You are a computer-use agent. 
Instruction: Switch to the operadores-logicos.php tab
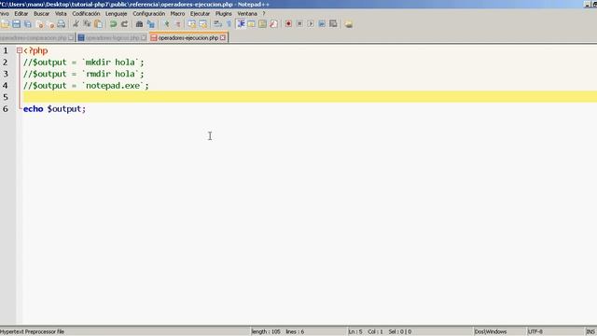tap(112, 38)
